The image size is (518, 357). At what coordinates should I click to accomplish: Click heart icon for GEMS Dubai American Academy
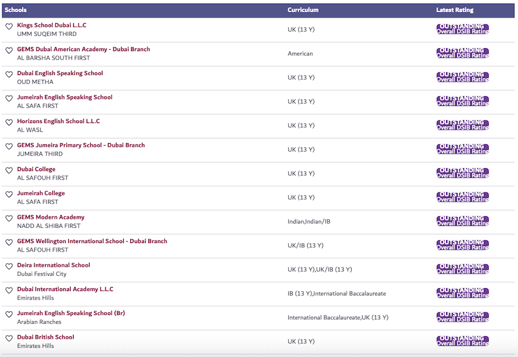pyautogui.click(x=9, y=51)
